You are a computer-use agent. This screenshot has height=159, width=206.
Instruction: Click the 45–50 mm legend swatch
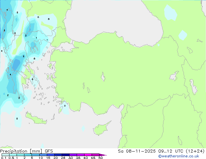click(96, 155)
